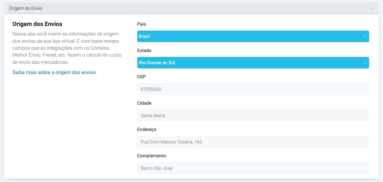The height and width of the screenshot is (182, 383).
Task: Click the Complemento field label
Action: 152,156
